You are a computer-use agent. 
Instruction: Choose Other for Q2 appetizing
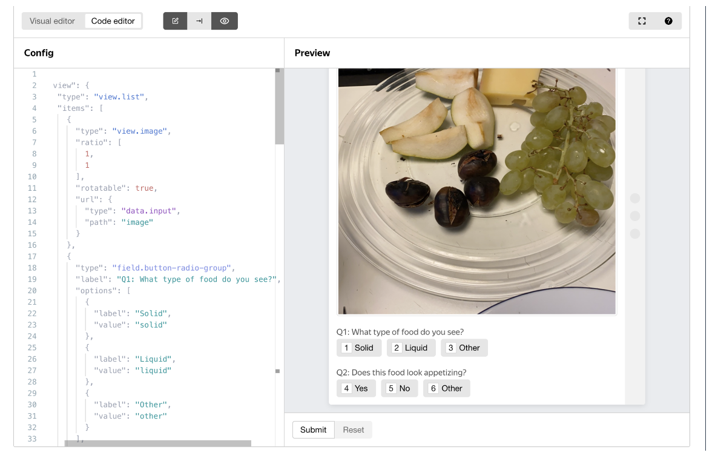pyautogui.click(x=446, y=388)
